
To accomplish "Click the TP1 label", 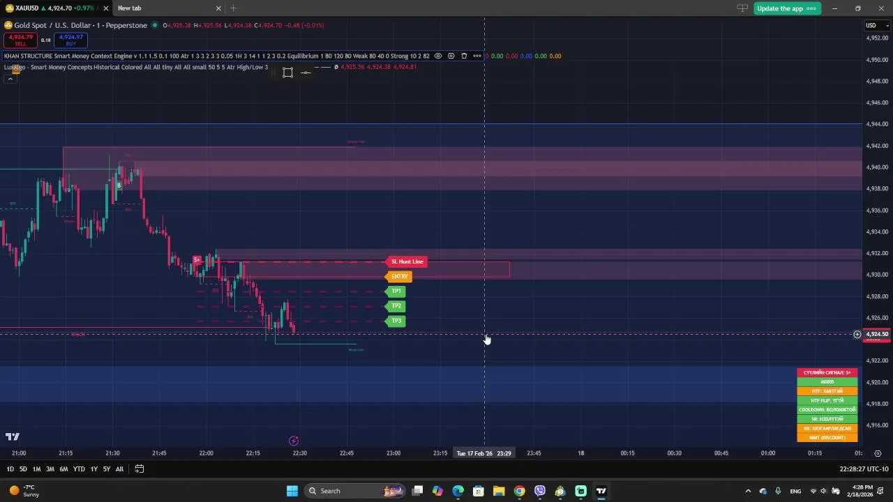I will click(x=396, y=291).
